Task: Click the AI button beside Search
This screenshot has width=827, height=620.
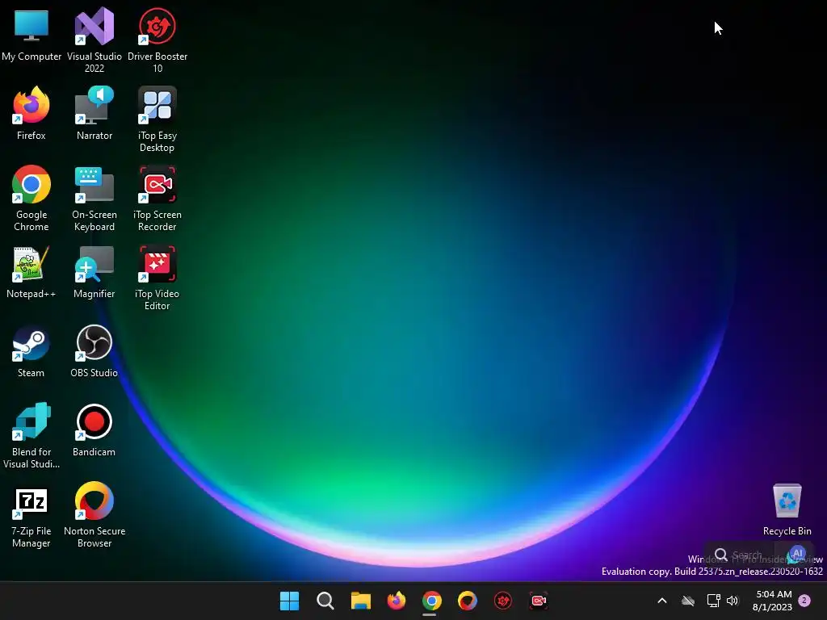Action: (x=797, y=555)
